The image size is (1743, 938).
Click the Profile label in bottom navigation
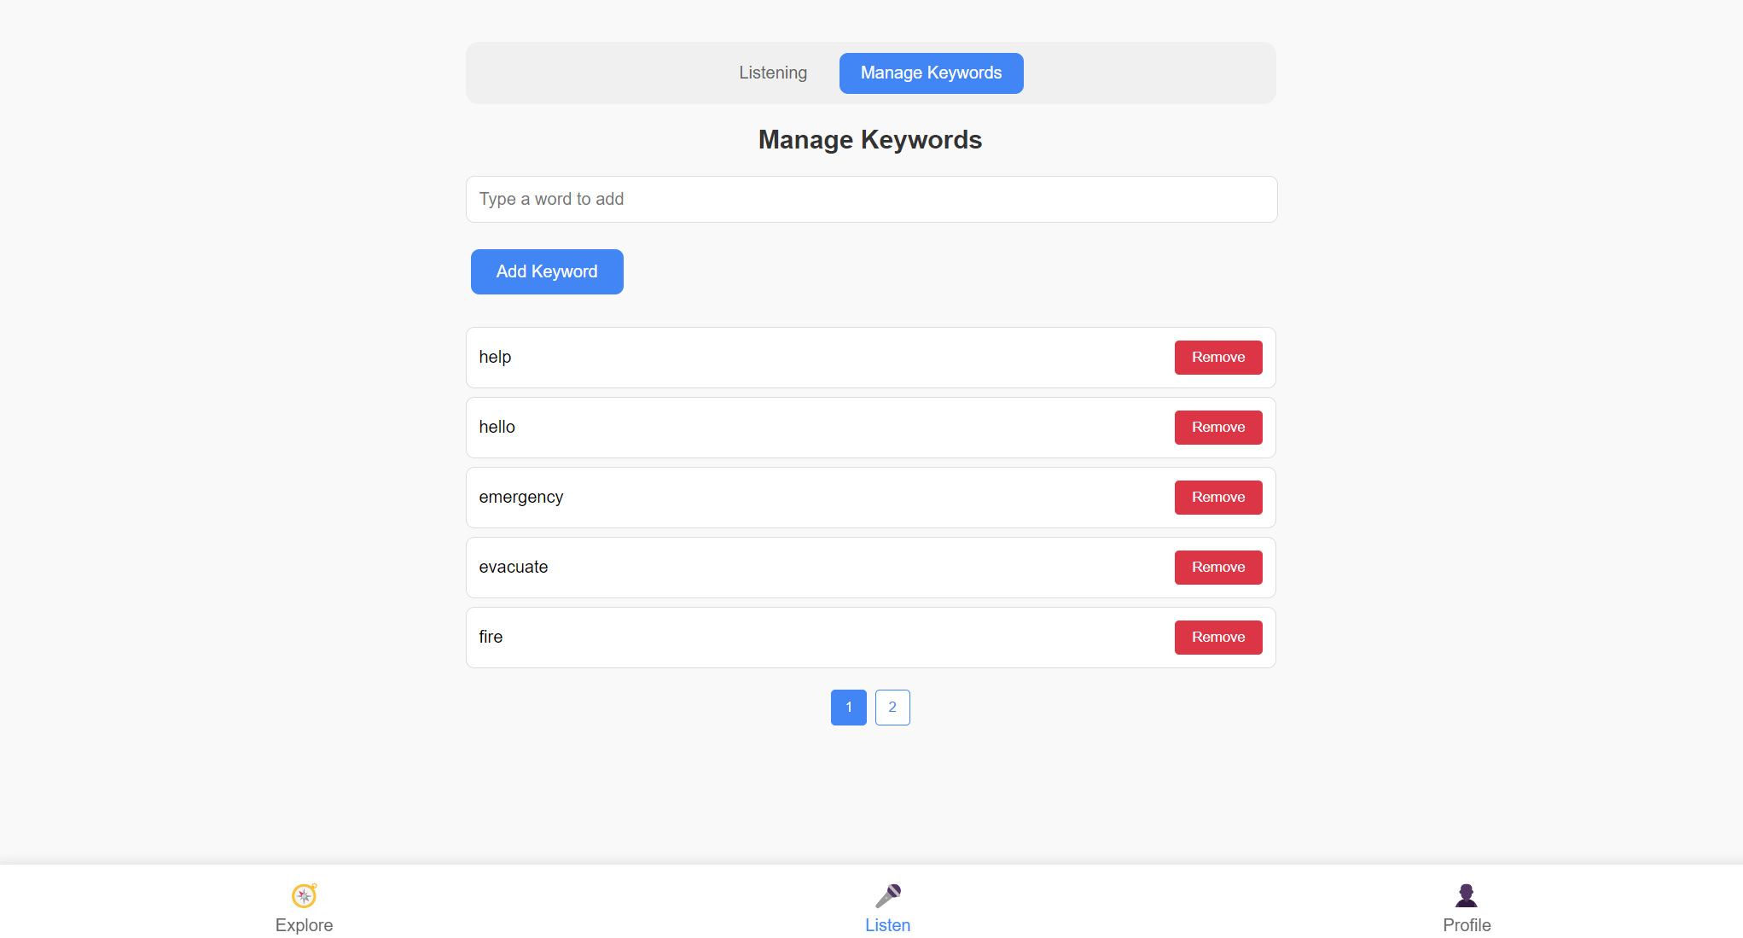[1466, 925]
